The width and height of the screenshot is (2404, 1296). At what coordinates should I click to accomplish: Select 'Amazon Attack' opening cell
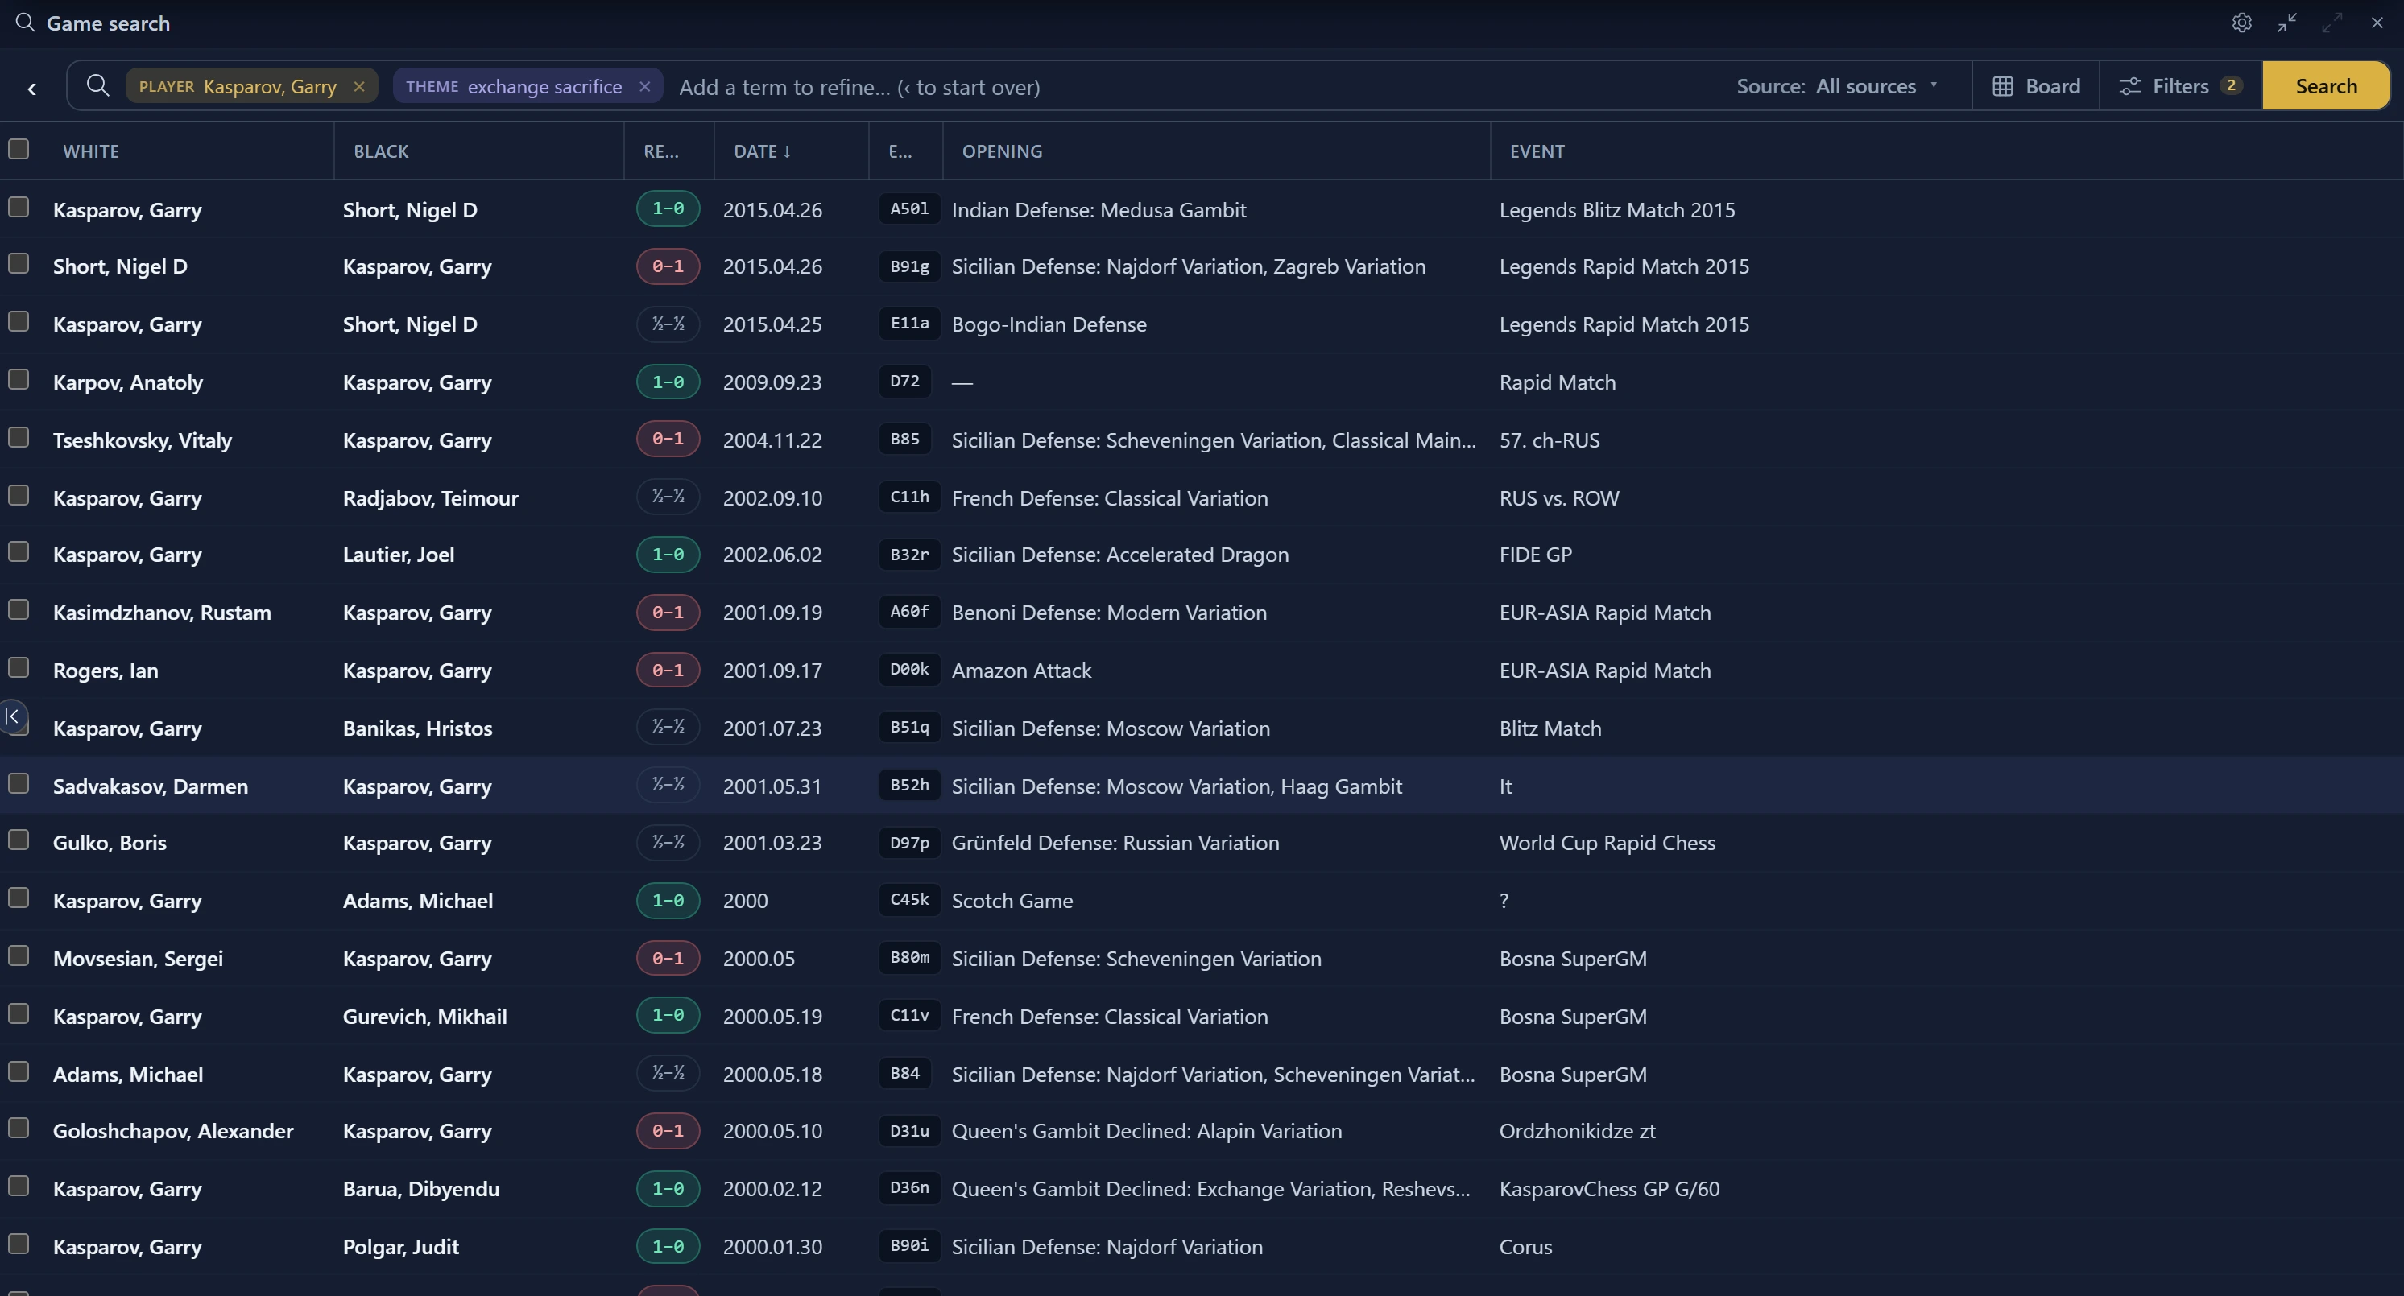tap(1021, 671)
